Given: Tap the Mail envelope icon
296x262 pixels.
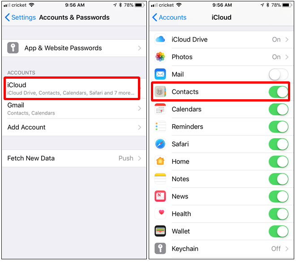Looking at the screenshot, I should (160, 74).
